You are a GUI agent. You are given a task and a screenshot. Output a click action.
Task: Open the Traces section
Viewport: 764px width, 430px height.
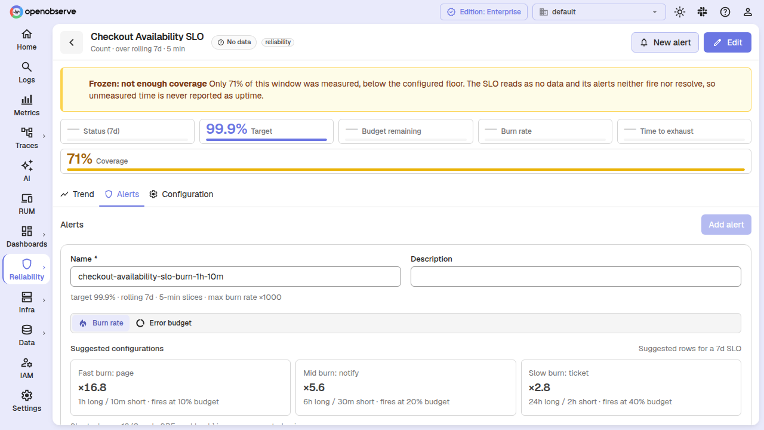pos(26,138)
